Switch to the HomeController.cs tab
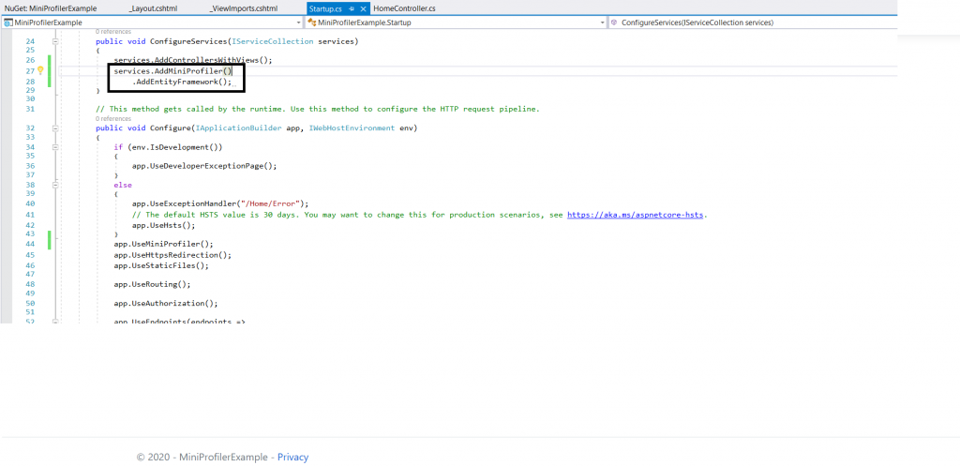The image size is (960, 466). click(404, 8)
